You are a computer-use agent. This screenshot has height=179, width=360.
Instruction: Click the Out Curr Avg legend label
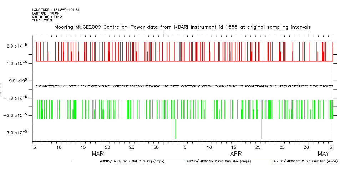tap(132, 161)
